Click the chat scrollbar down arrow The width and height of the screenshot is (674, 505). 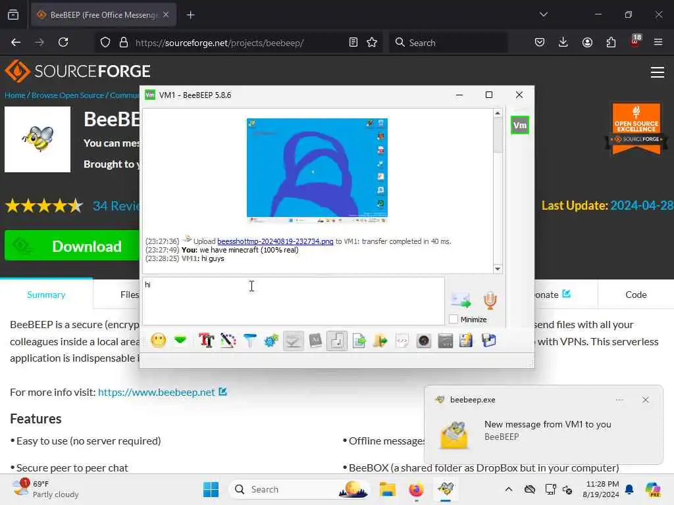tap(498, 269)
